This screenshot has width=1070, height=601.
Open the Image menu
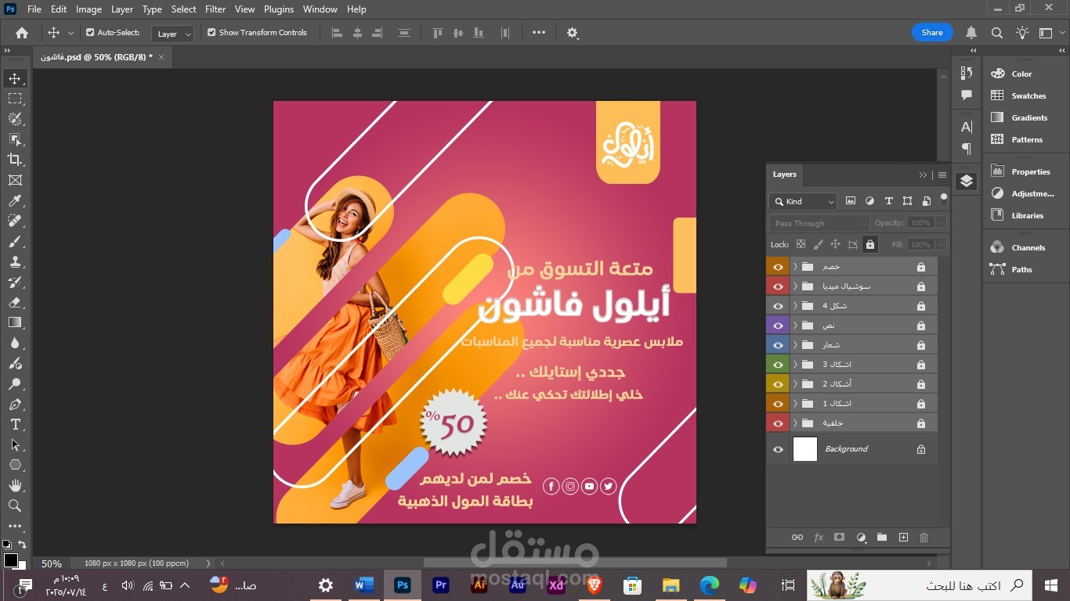pyautogui.click(x=89, y=9)
